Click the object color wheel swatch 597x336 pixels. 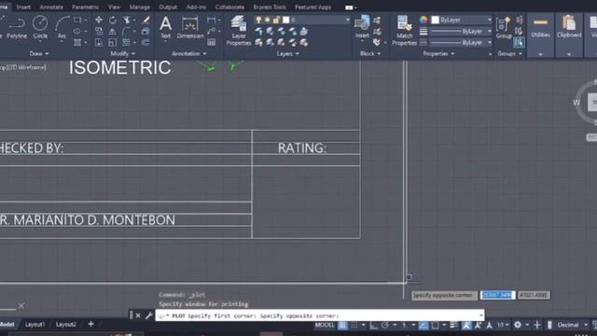423,20
